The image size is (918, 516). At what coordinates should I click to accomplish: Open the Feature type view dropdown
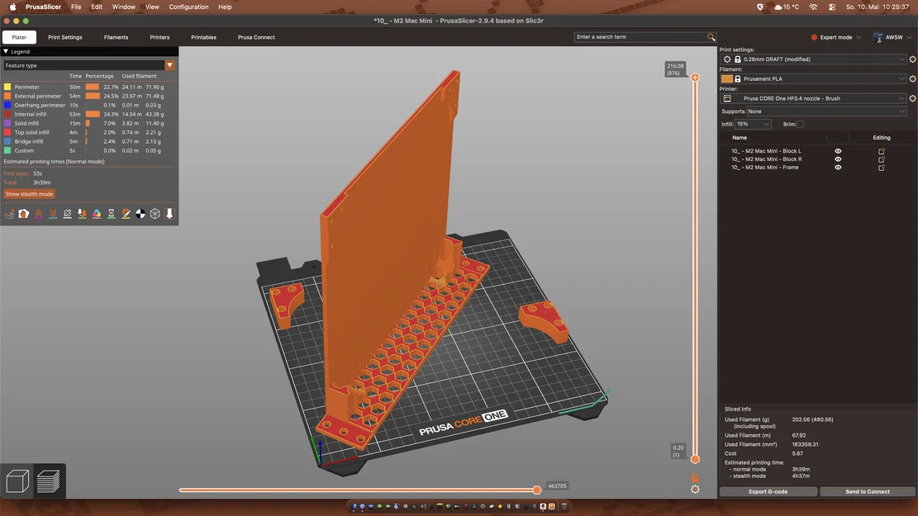(x=89, y=65)
